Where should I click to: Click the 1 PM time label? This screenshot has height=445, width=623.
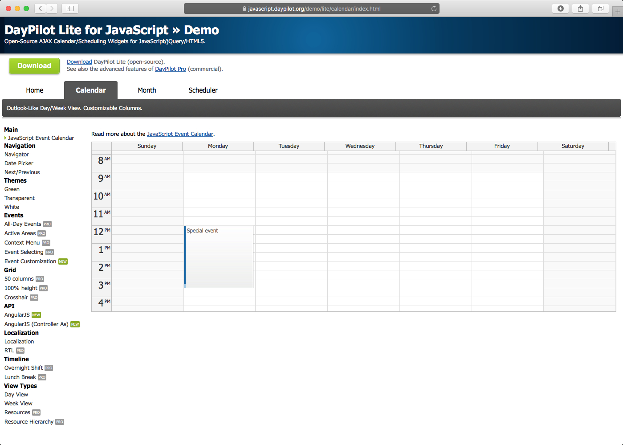(x=102, y=252)
